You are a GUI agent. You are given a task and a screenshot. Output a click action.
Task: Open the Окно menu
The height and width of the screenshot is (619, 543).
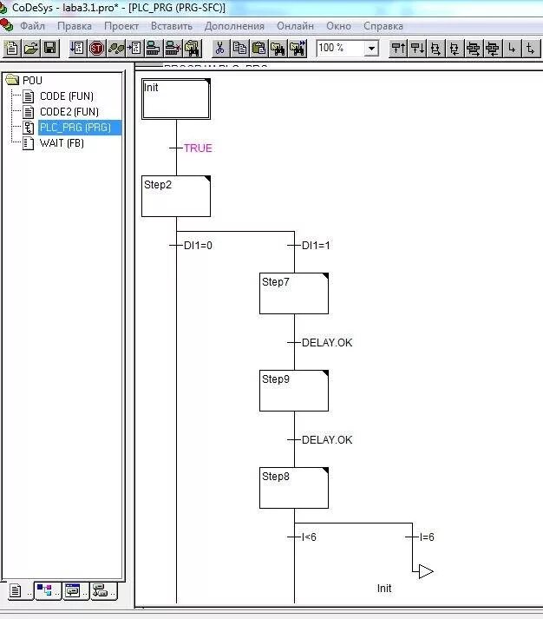(x=339, y=26)
